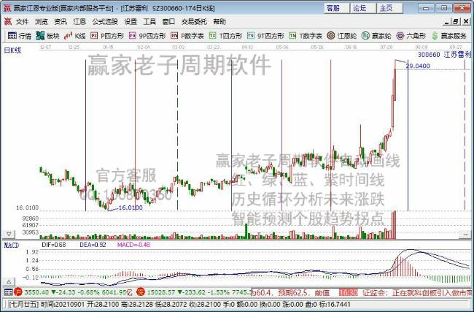Open the 行情 market quotes view
This screenshot has width=474, height=312.
pos(20,36)
